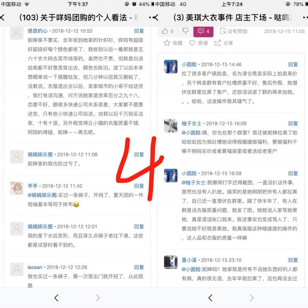Open the more menu dots on the left page header
Screen dimensions: 308x308
[x=150, y=17]
